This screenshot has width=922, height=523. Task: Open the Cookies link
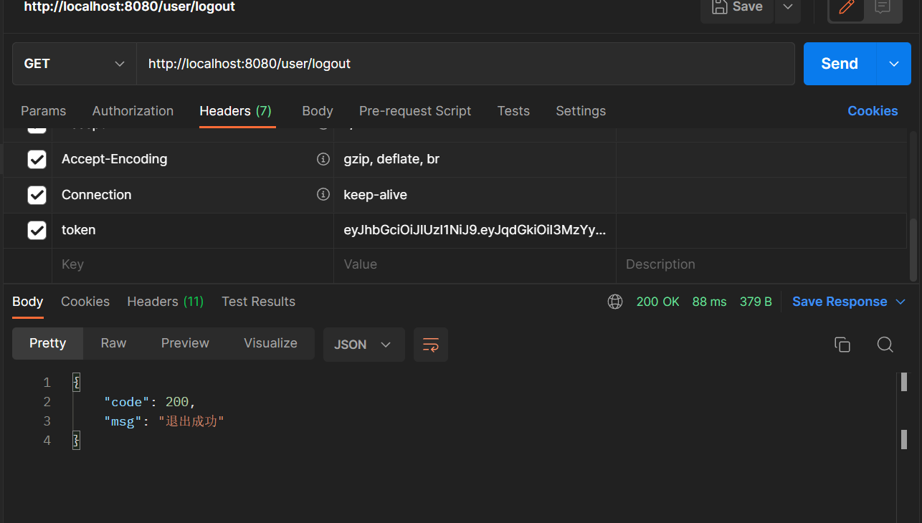pos(873,111)
